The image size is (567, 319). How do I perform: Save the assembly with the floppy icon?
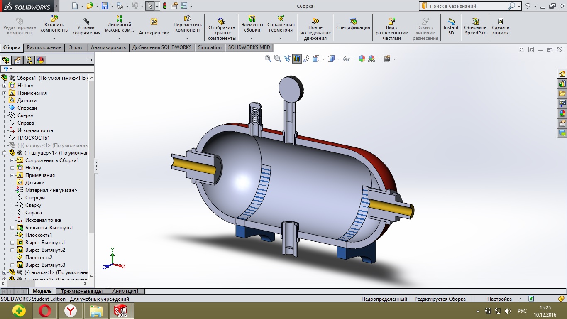coord(105,6)
